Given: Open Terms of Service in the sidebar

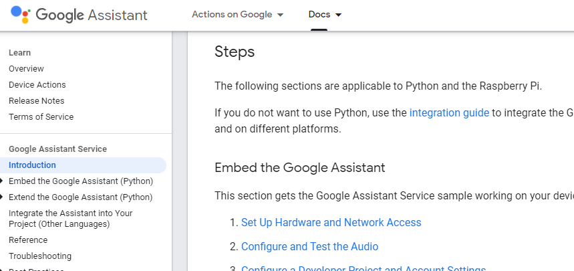Looking at the screenshot, I should pyautogui.click(x=41, y=117).
